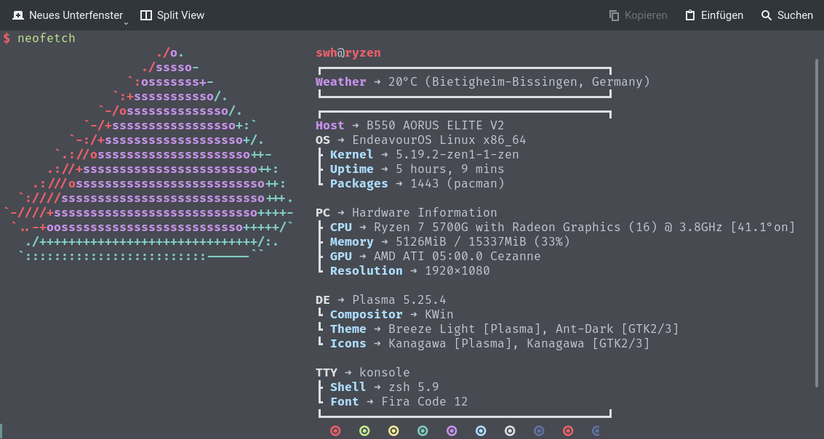
Task: Click 'Hardware Information' text
Action: (x=424, y=213)
